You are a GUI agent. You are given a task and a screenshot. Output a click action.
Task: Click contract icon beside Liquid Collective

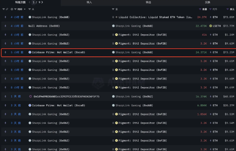(x=113, y=17)
